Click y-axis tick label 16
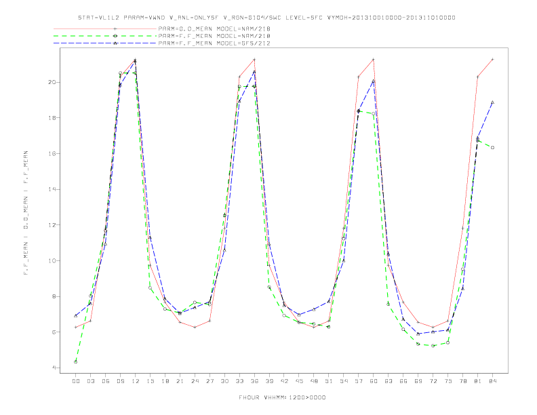The height and width of the screenshot is (415, 537). (x=52, y=154)
